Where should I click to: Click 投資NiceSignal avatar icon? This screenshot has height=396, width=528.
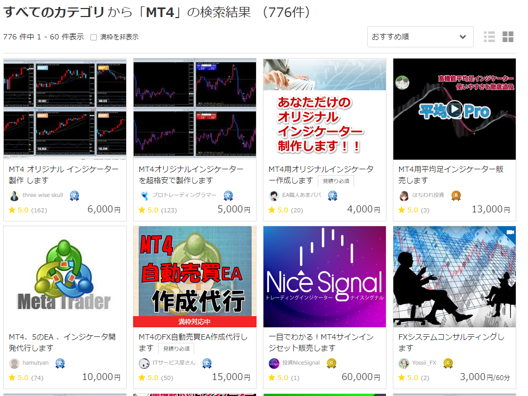(x=274, y=364)
